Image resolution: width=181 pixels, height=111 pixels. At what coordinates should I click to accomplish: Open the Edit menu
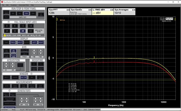7,5
